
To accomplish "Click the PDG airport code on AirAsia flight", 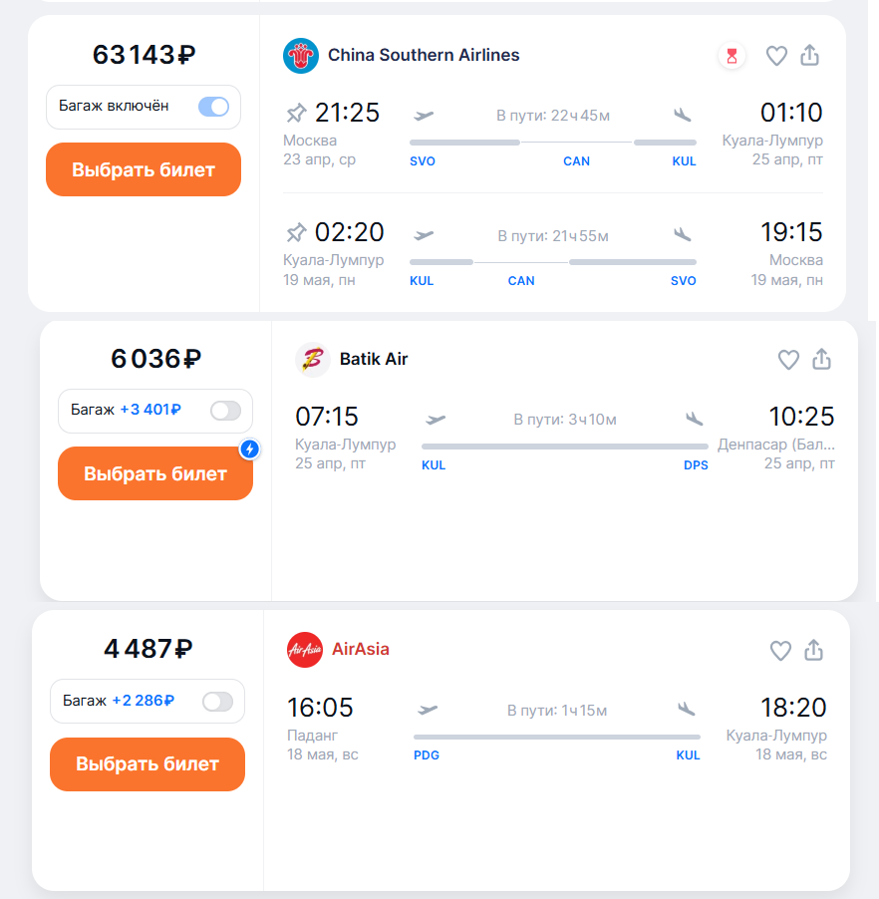I will pos(427,755).
